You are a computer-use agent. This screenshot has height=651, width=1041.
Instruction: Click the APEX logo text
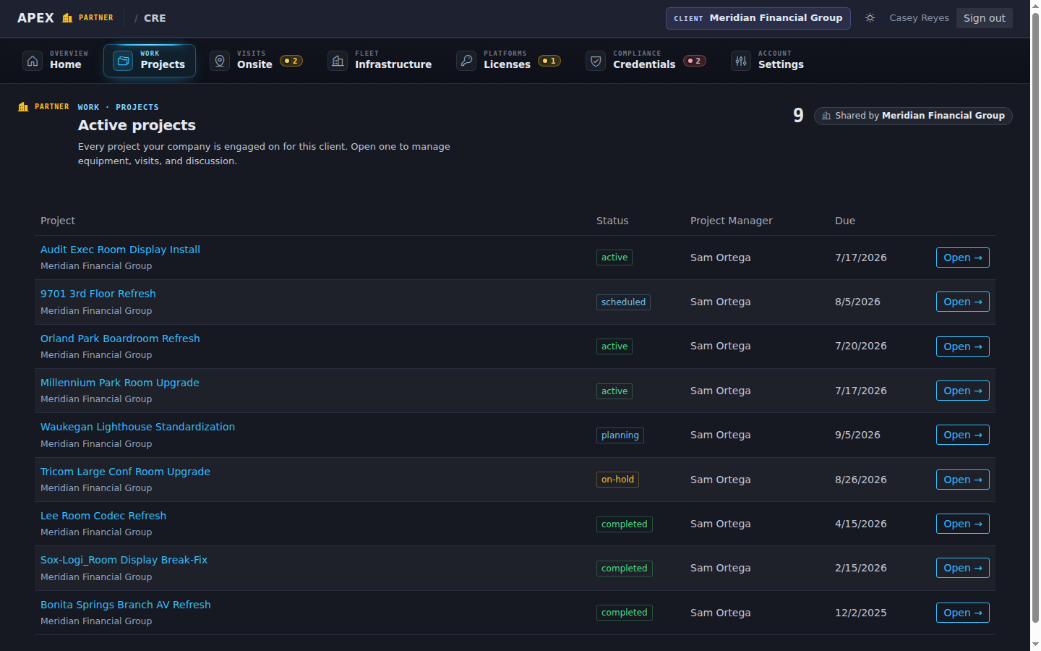pyautogui.click(x=35, y=18)
